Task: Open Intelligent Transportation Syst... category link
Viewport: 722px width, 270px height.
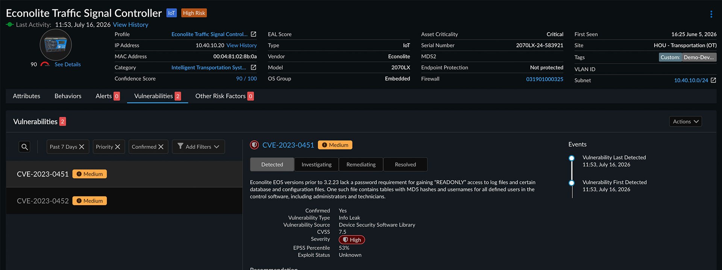Action: coord(209,67)
